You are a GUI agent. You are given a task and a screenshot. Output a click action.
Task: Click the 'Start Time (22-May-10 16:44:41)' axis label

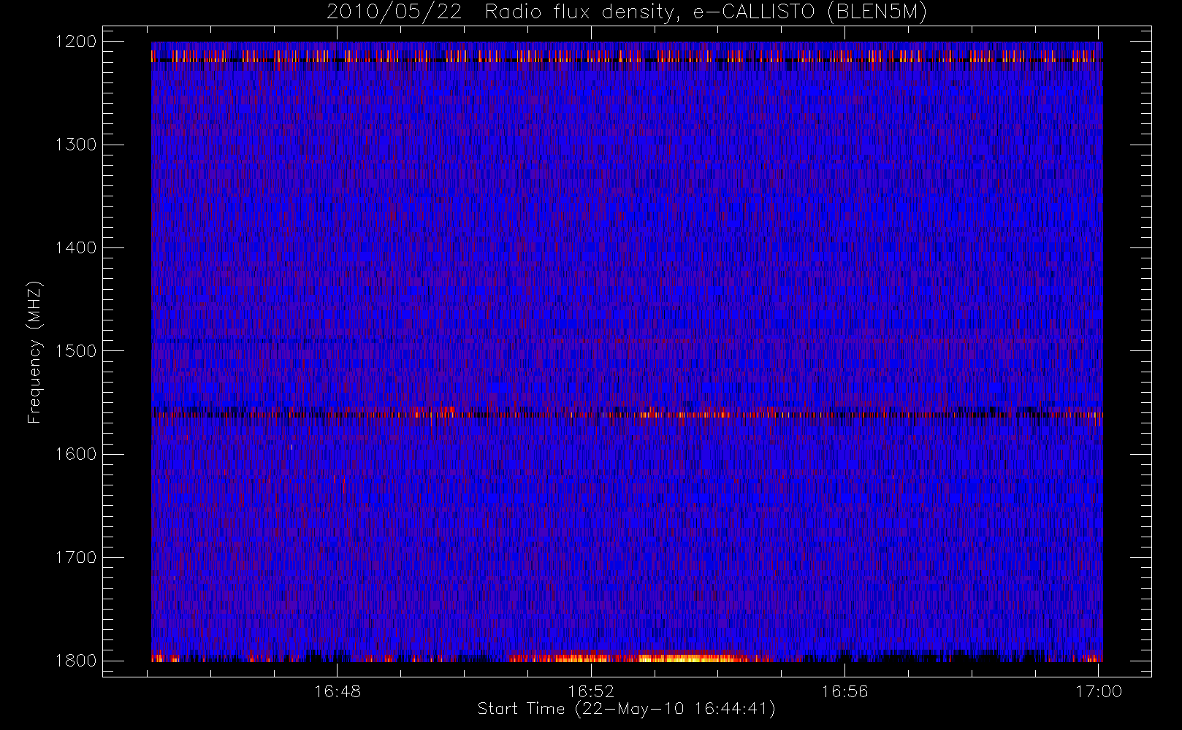[626, 709]
